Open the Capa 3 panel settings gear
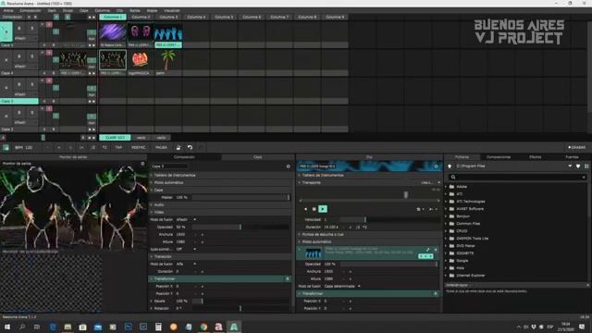Image resolution: width=592 pixels, height=333 pixels. pos(288,166)
